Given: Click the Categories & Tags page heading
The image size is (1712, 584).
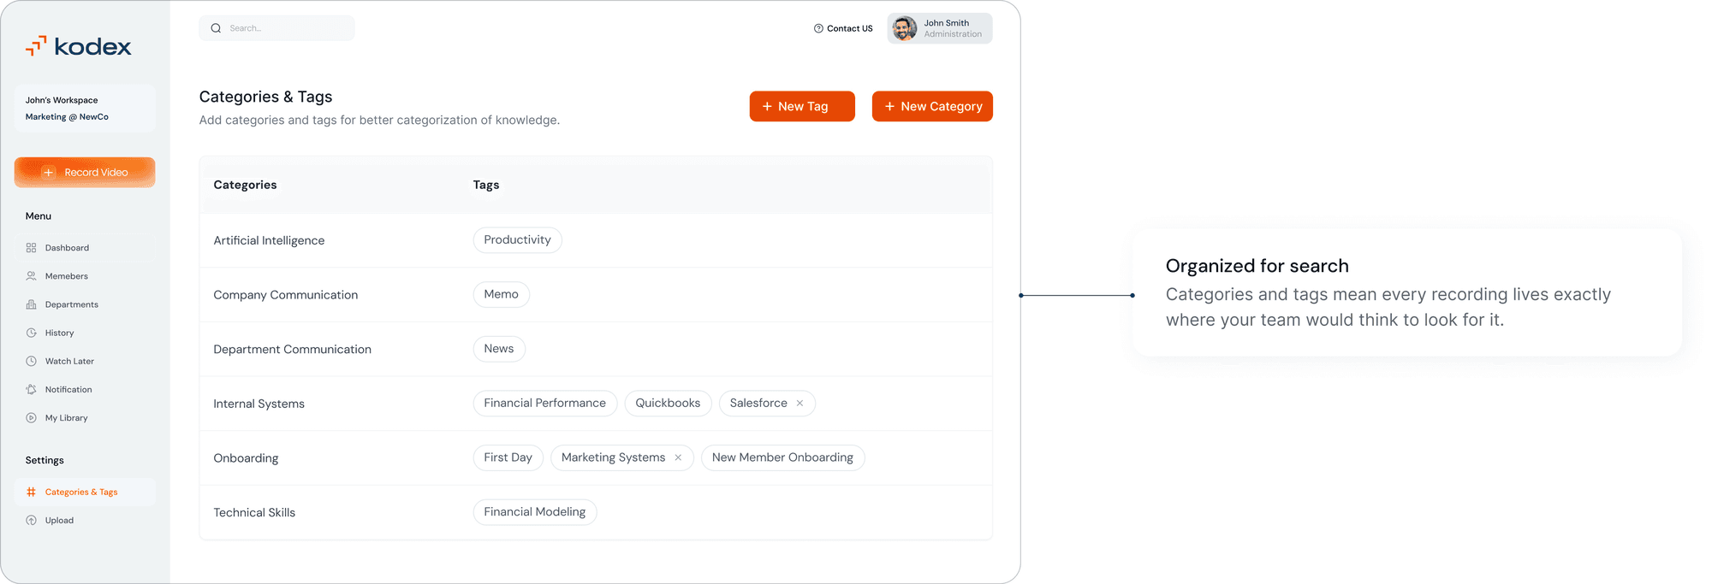Looking at the screenshot, I should pos(266,97).
